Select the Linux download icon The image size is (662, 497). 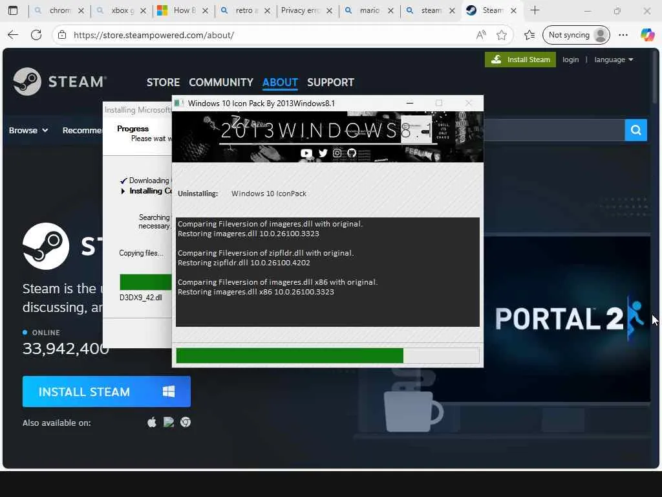(169, 422)
